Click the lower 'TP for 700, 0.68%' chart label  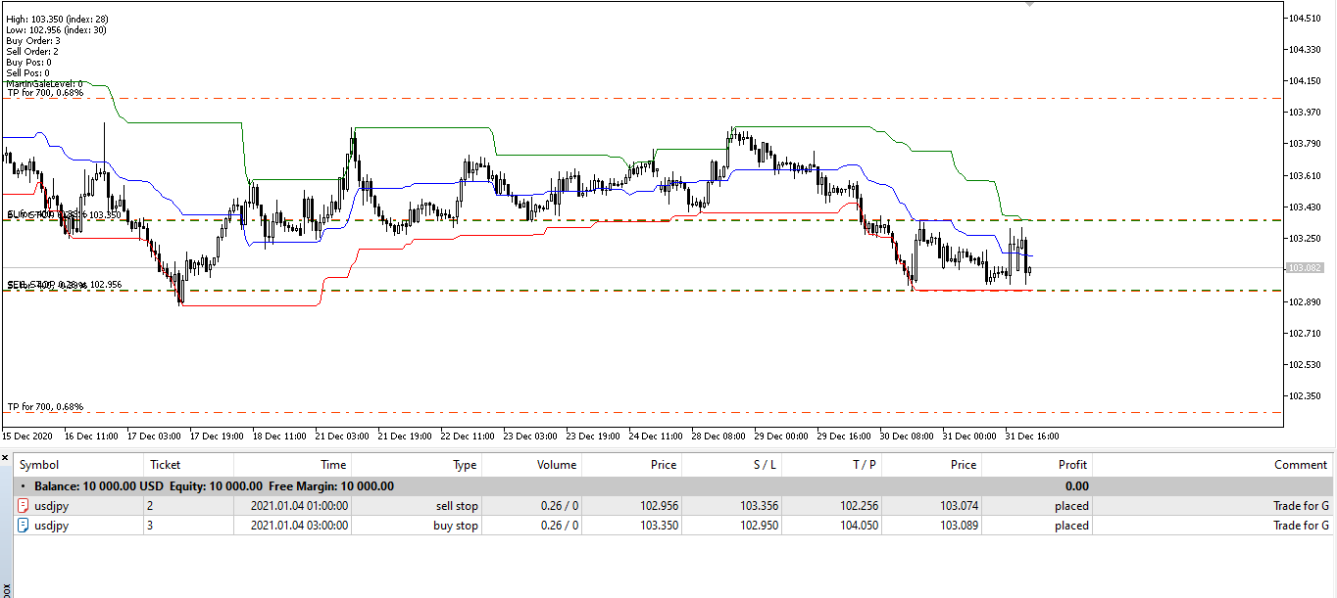pos(45,406)
